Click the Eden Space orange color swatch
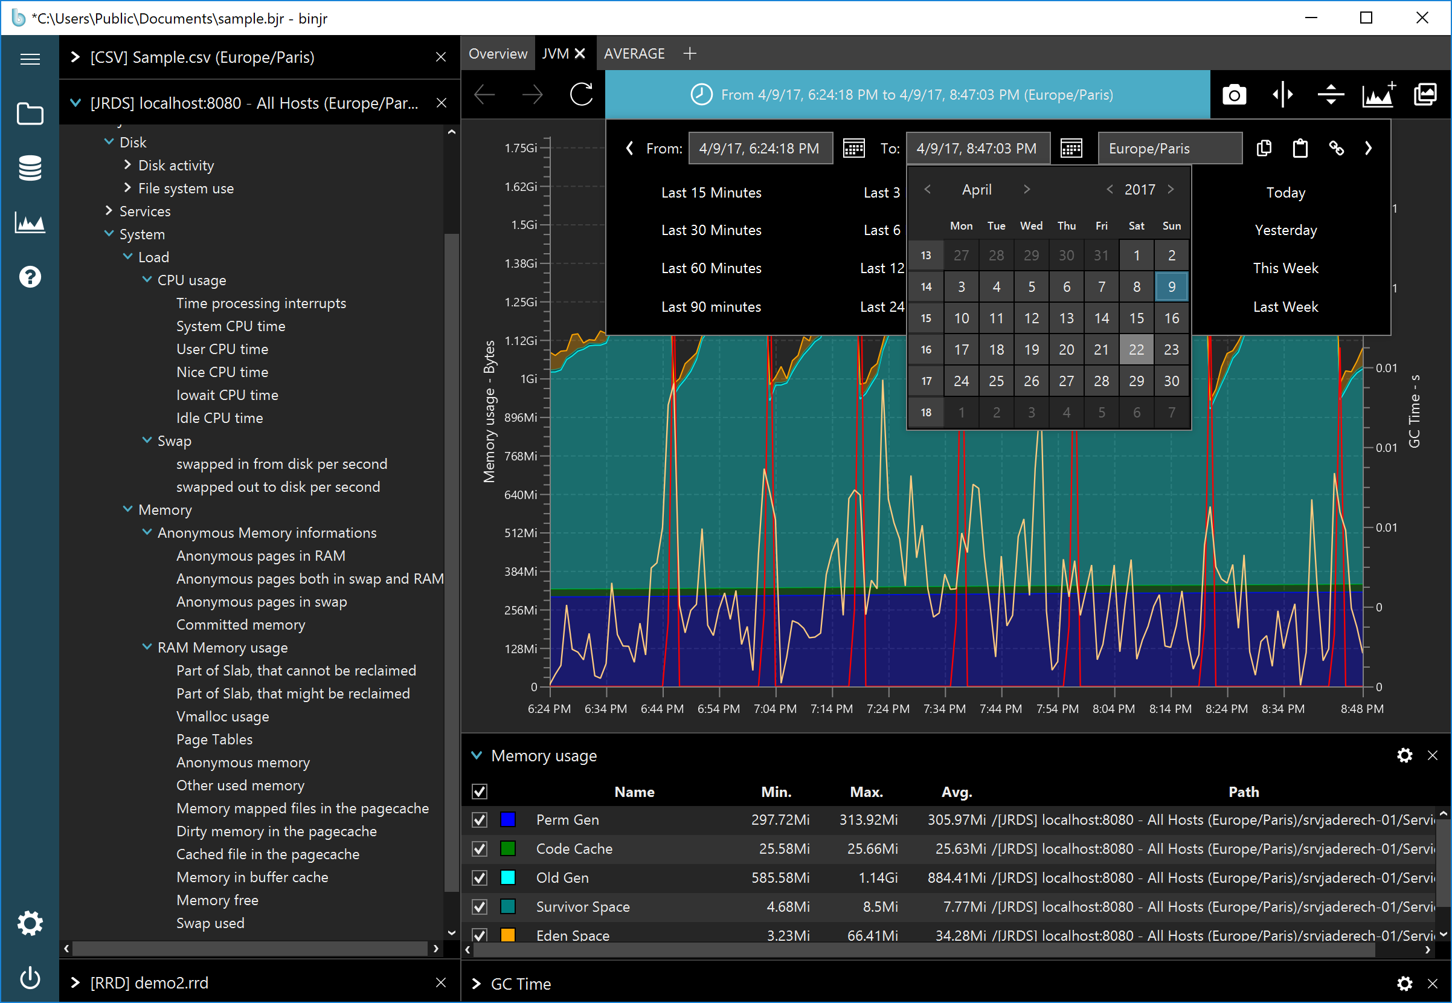This screenshot has width=1452, height=1003. pos(508,935)
